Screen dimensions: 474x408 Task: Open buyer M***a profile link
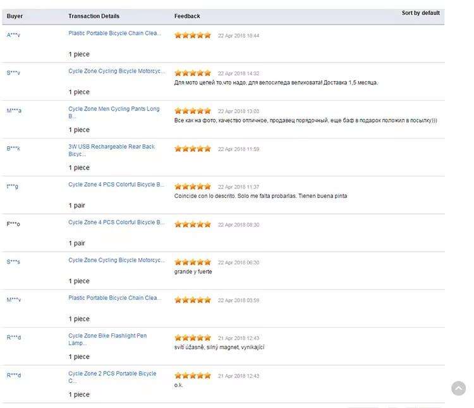click(x=14, y=111)
